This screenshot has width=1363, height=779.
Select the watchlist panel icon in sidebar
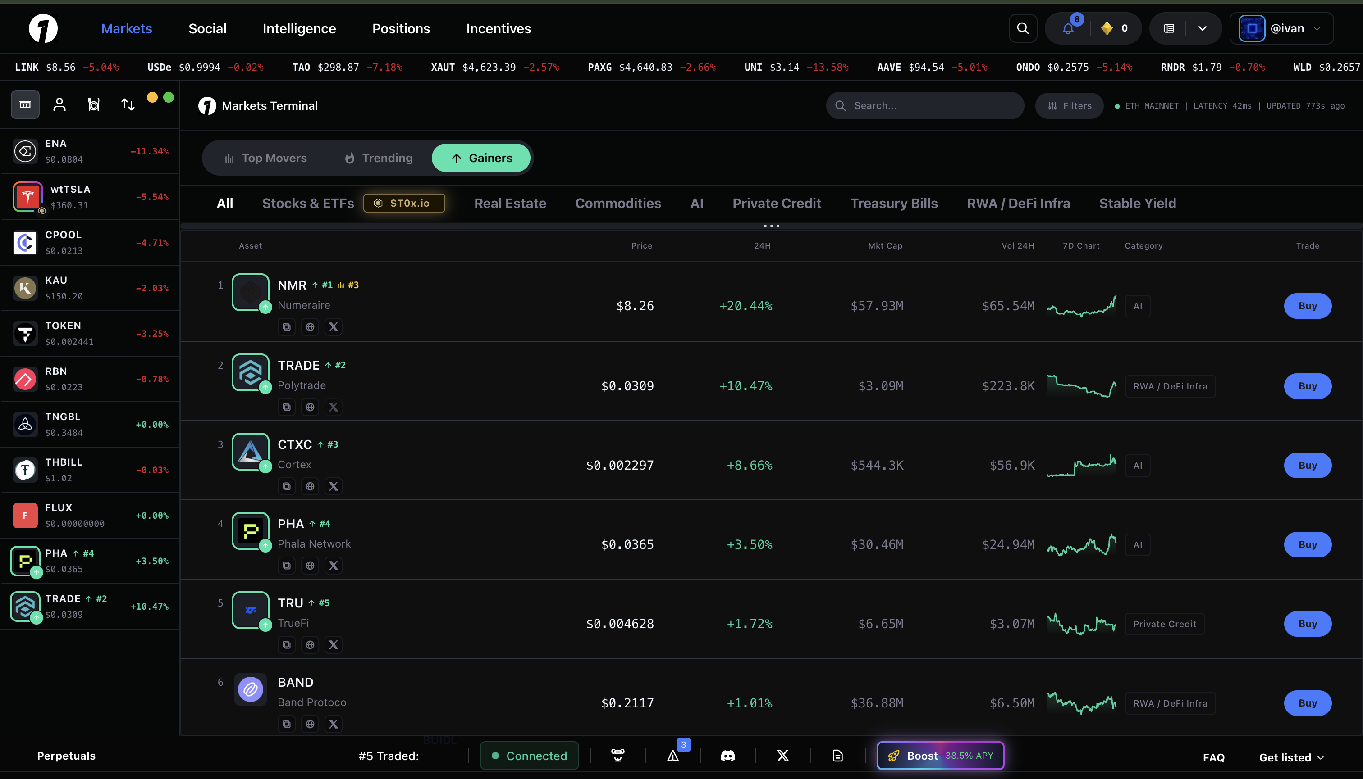tap(25, 104)
